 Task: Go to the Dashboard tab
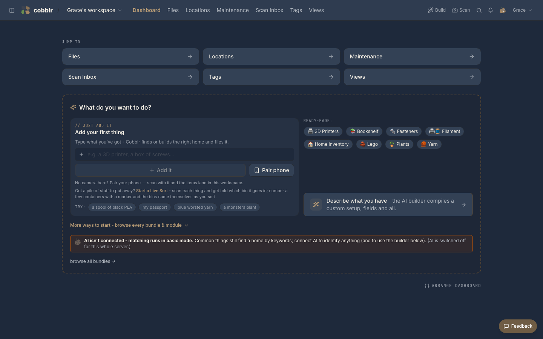click(146, 10)
